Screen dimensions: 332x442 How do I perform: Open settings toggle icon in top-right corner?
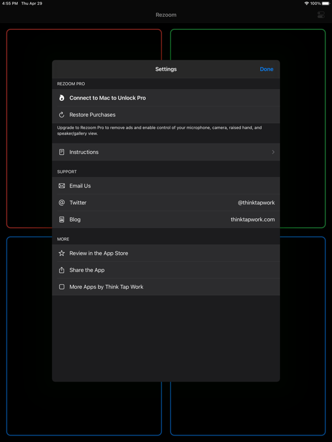click(x=321, y=15)
